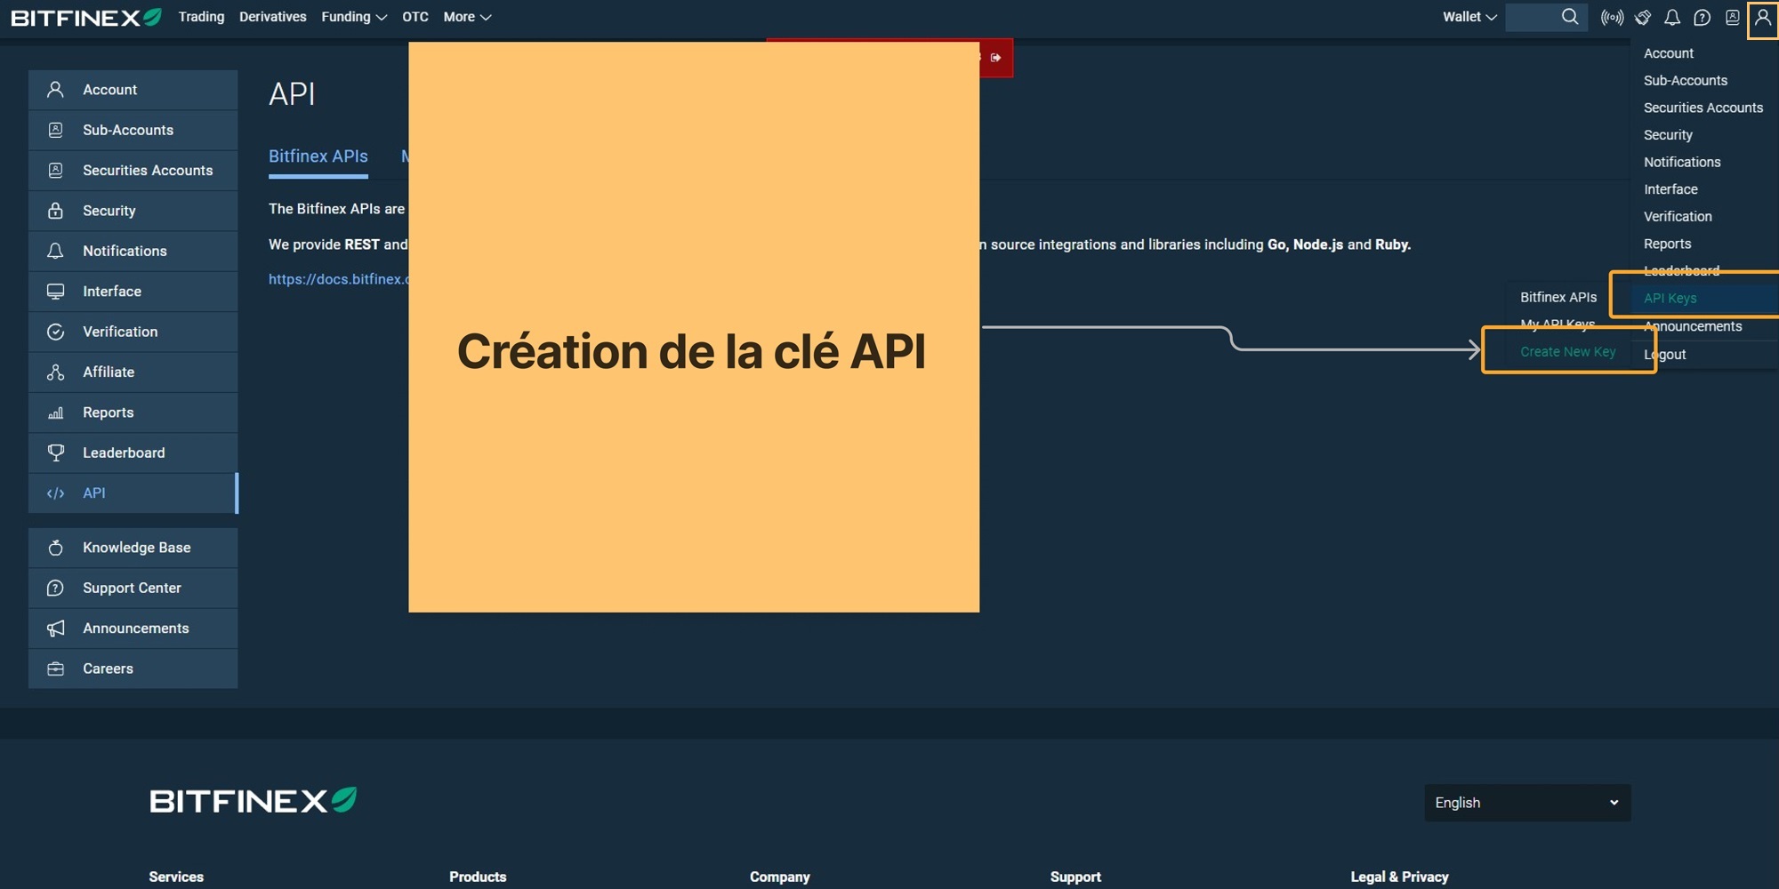Click the broadcast signal icon in top bar
Viewport: 1779px width, 889px height.
point(1612,17)
